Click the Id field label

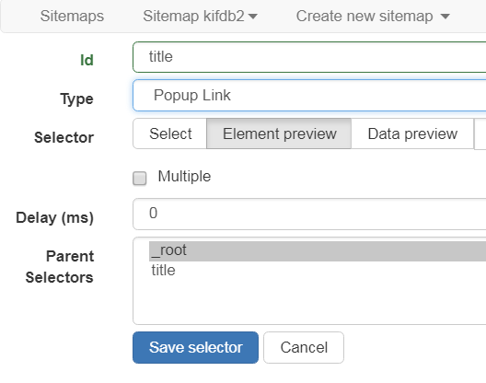pyautogui.click(x=87, y=60)
